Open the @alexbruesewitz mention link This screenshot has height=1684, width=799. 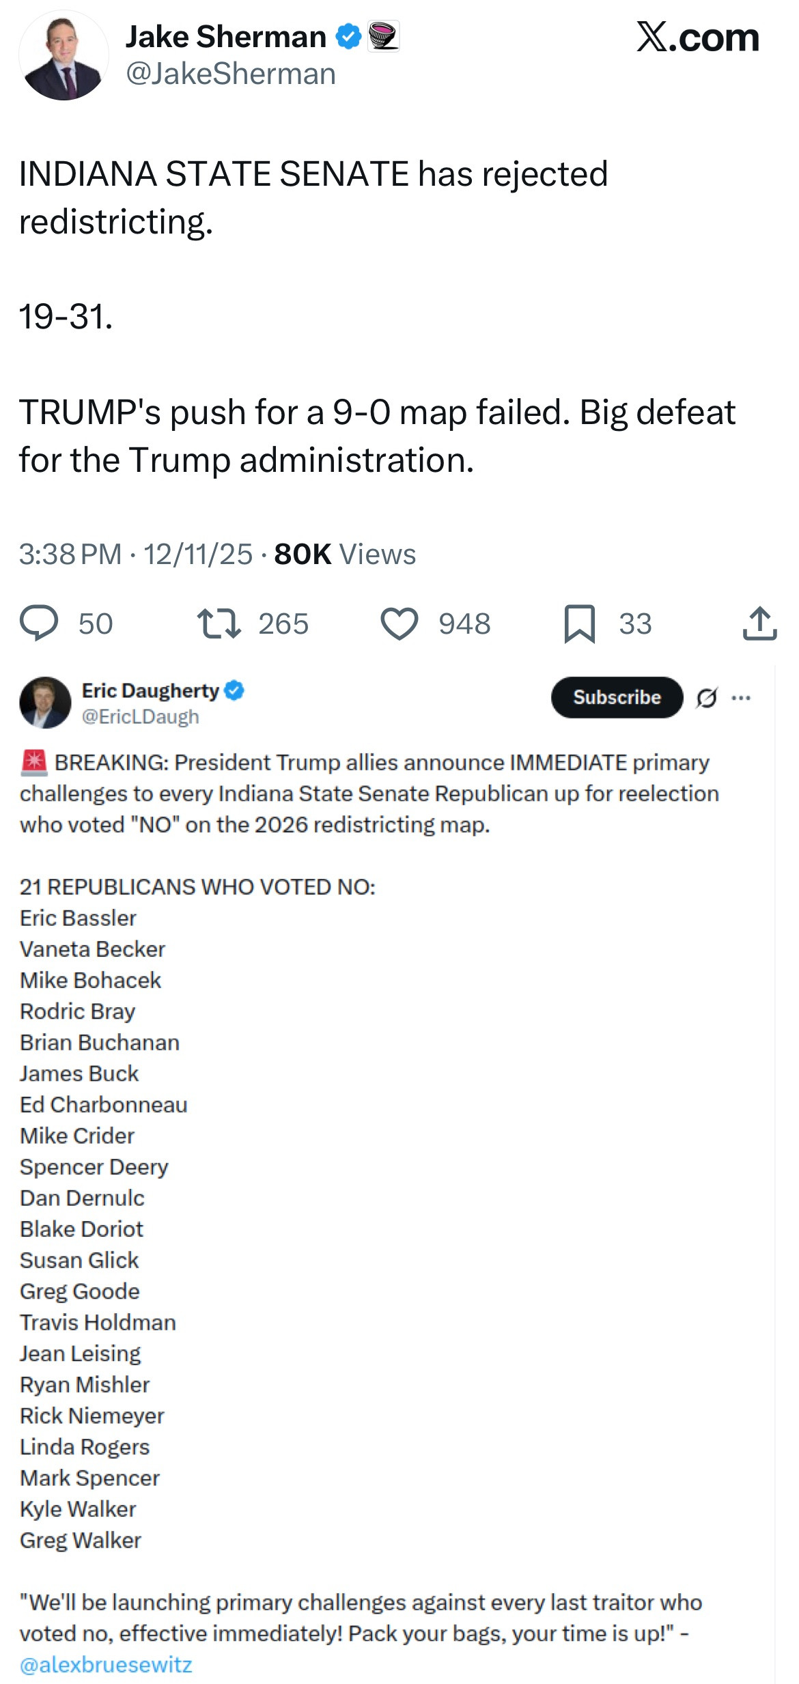click(x=106, y=1664)
